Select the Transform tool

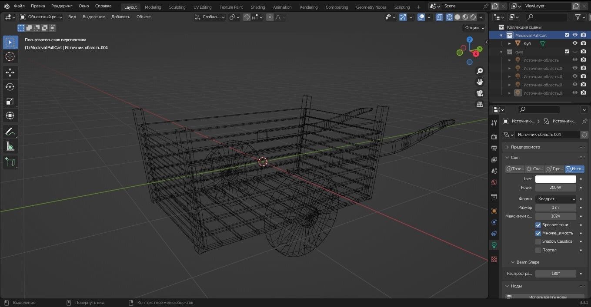10,116
